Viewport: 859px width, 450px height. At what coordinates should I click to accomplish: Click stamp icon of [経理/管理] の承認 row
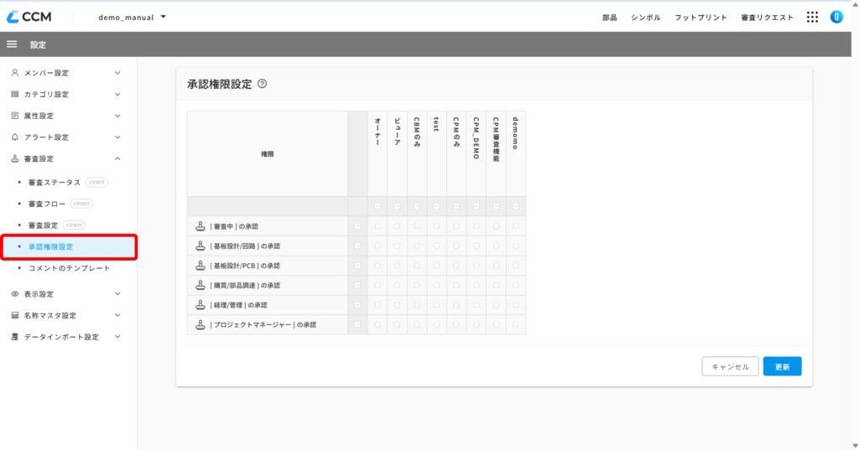pyautogui.click(x=200, y=305)
